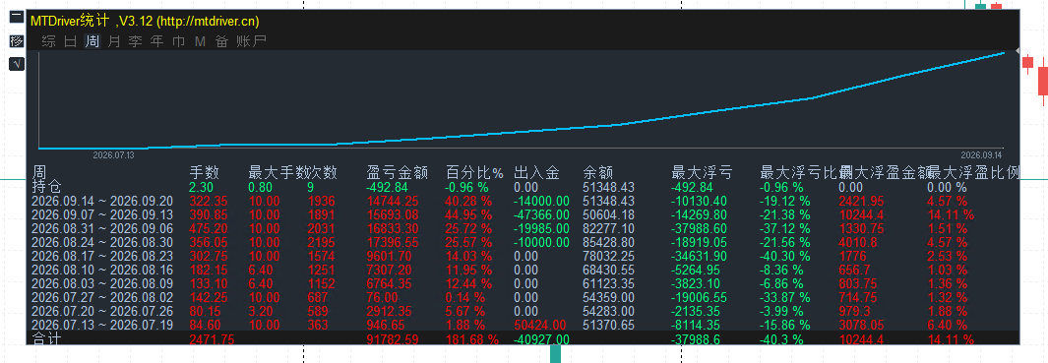
Task: Select the 持仓 row label
Action: pyautogui.click(x=47, y=188)
